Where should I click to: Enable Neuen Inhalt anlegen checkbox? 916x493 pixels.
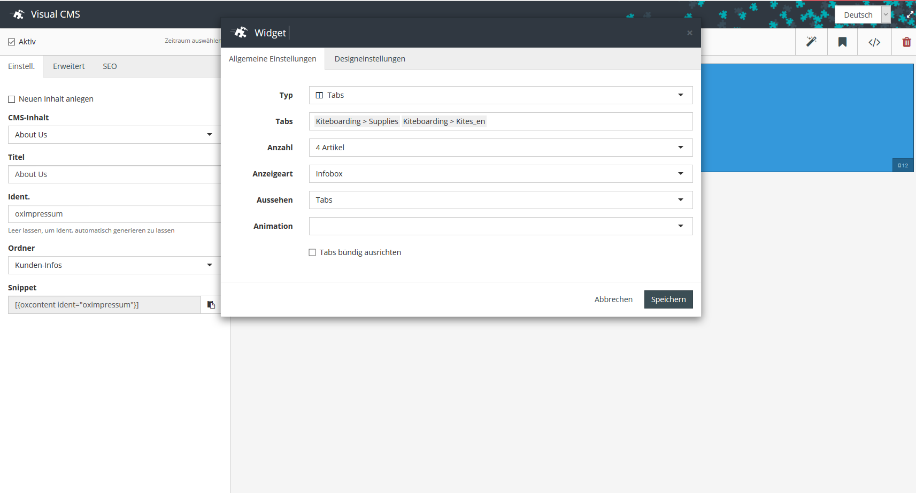[x=12, y=99]
